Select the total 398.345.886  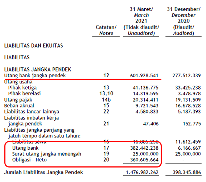coord(187,172)
